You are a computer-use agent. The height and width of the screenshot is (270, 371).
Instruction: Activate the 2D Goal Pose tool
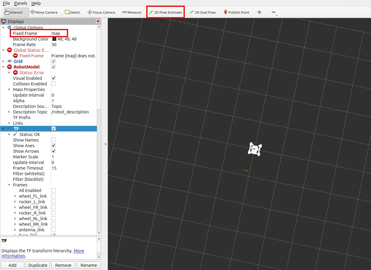[x=203, y=12]
